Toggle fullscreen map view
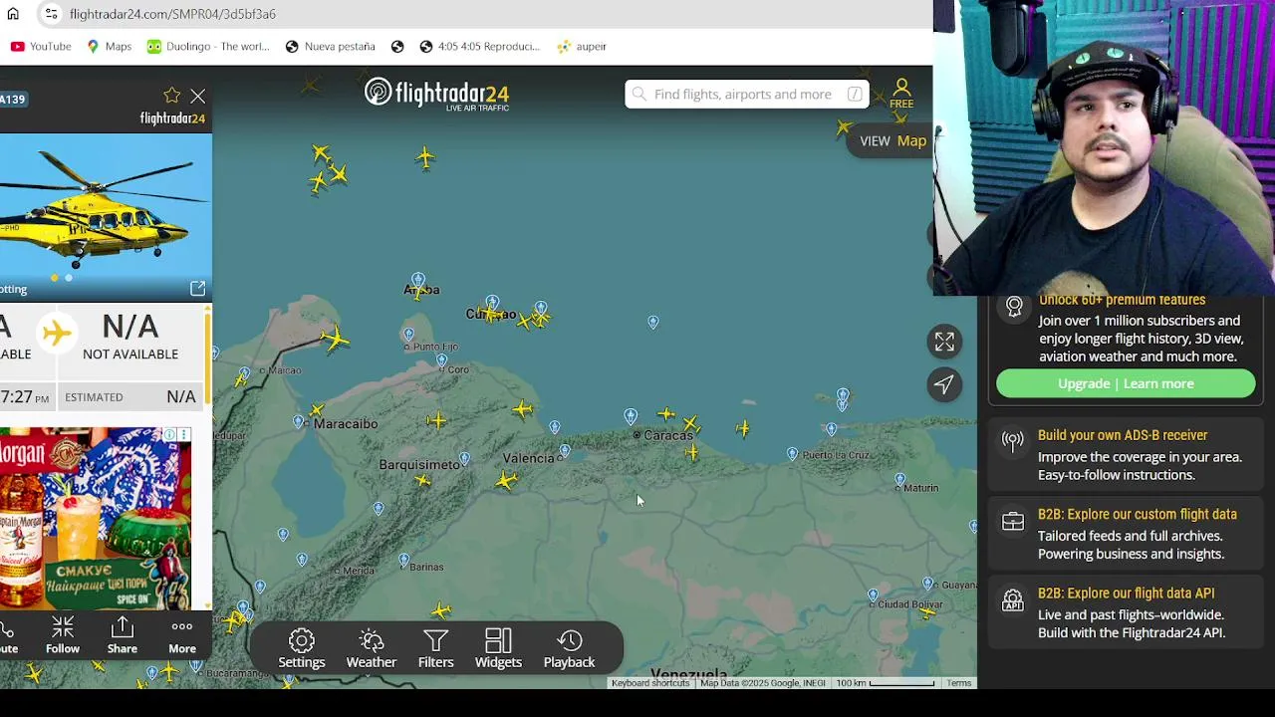The height and width of the screenshot is (717, 1275). (944, 342)
